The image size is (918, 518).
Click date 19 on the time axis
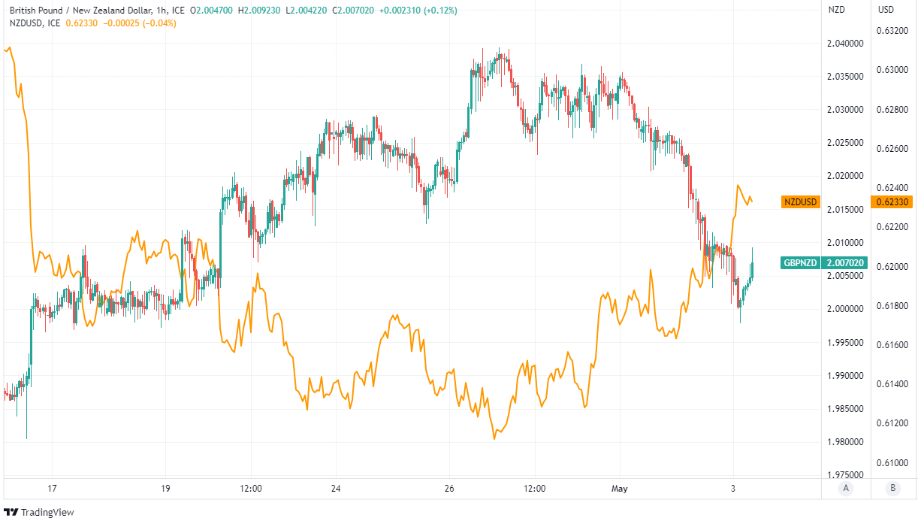point(166,489)
